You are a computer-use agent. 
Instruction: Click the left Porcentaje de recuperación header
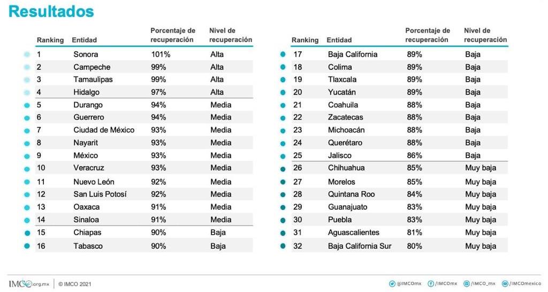[173, 35]
